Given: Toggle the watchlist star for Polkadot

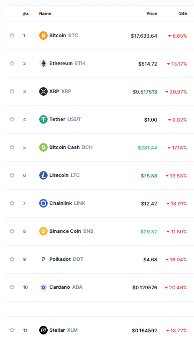Looking at the screenshot, I should [x=12, y=259].
